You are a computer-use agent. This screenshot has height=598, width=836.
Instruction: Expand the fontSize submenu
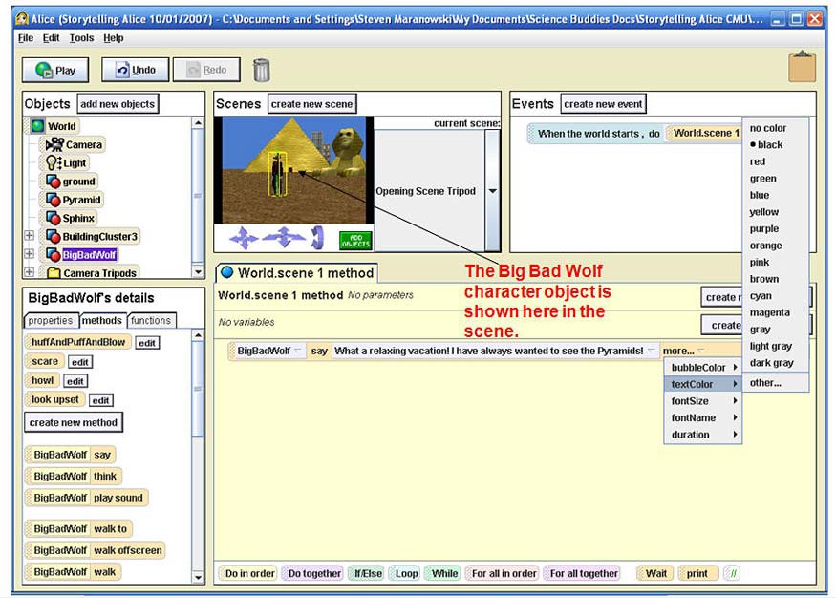click(x=703, y=401)
